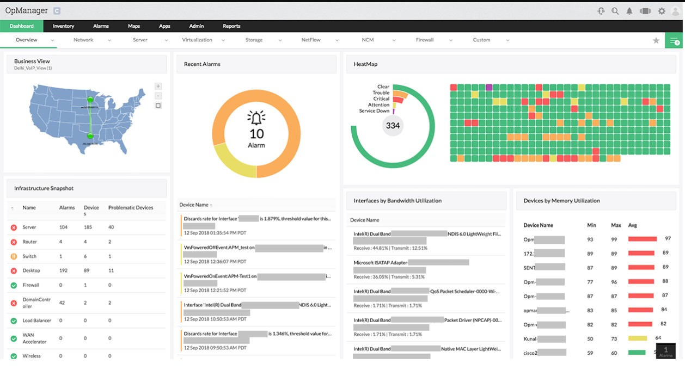Screen dimensions: 685x376
Task: Zoom in on the Business View map
Action: click(x=158, y=86)
